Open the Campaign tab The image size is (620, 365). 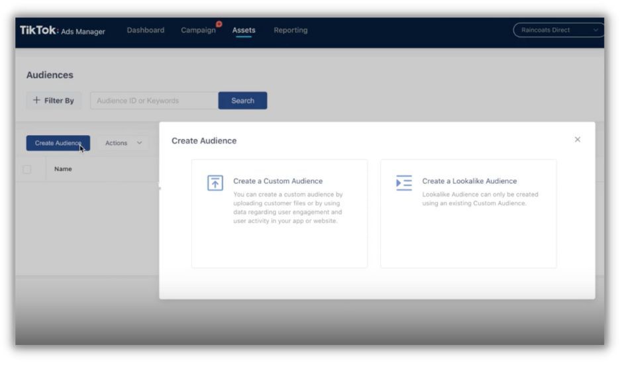(x=198, y=30)
